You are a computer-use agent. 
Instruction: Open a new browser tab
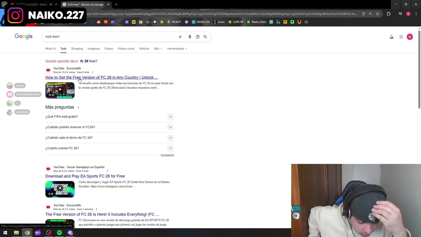(116, 5)
